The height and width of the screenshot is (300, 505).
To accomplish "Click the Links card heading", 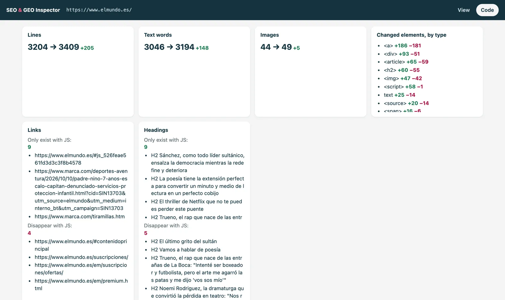I will [34, 130].
